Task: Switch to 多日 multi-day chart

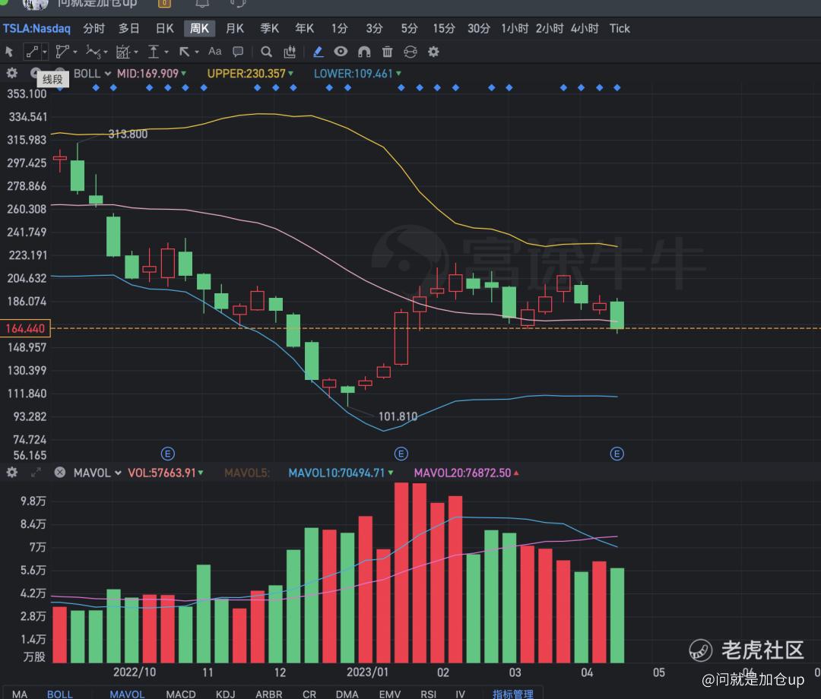Action: click(x=128, y=28)
